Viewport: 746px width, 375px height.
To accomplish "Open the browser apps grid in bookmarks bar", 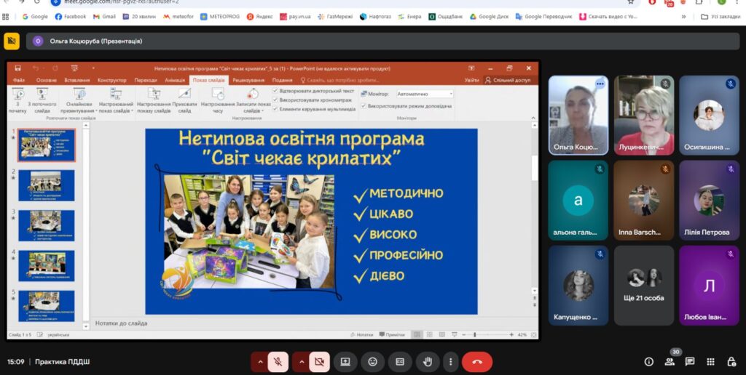I will coord(6,16).
